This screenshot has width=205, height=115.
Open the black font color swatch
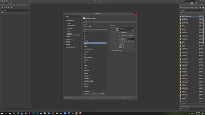click(x=133, y=39)
